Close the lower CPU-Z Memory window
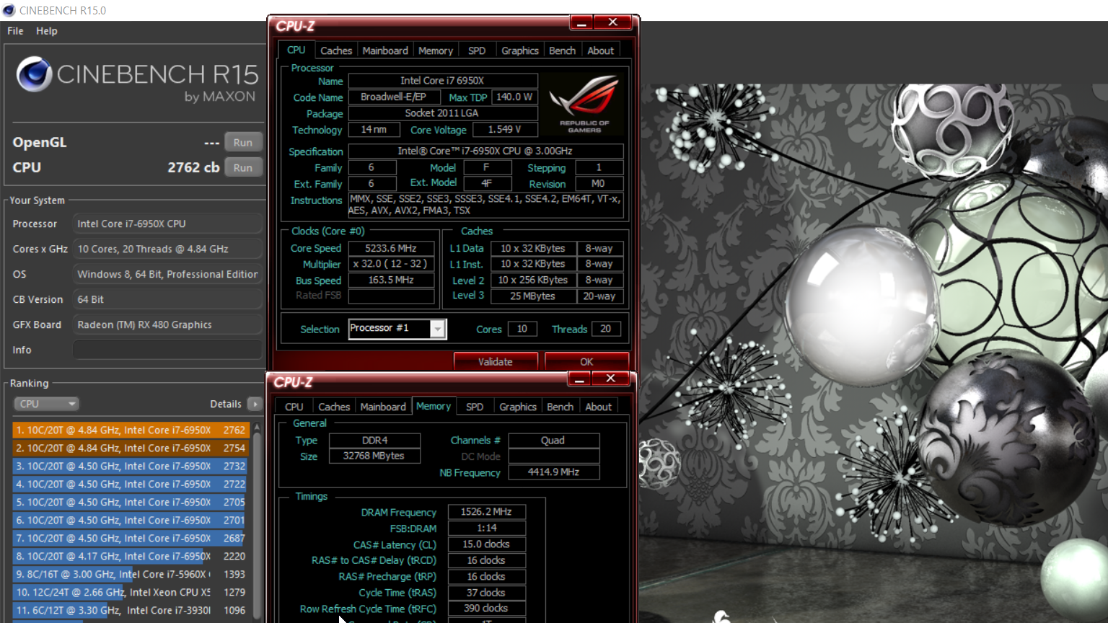The height and width of the screenshot is (623, 1108). [610, 379]
